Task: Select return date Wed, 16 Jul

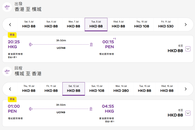Action: tap(167, 89)
